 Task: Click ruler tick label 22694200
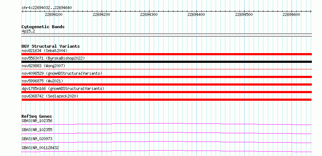click(x=101, y=14)
